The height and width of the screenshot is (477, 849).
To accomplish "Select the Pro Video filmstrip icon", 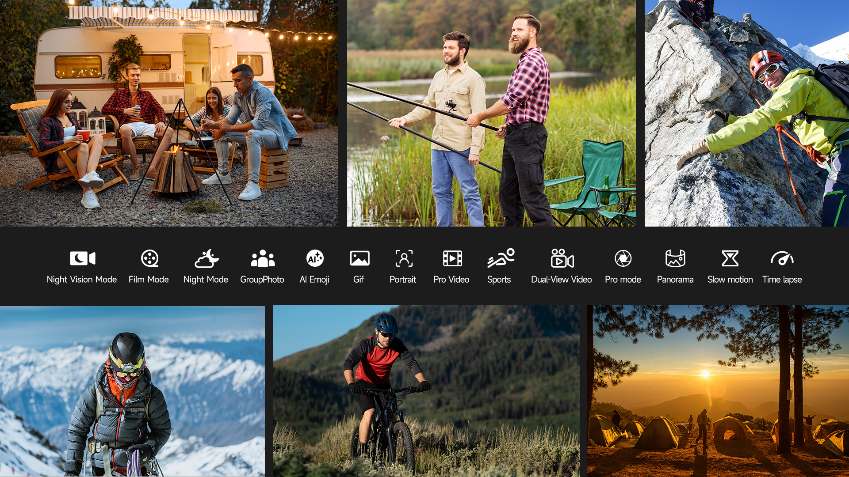I will 452,258.
